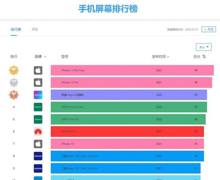This screenshot has width=220, height=180.
Task: Click the +关注 follow button
Action: tap(209, 29)
